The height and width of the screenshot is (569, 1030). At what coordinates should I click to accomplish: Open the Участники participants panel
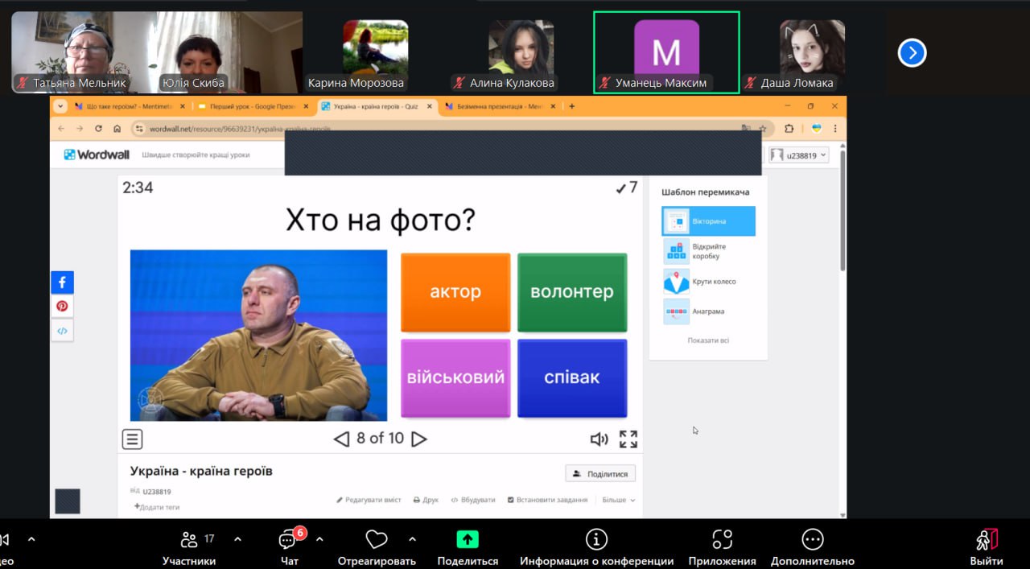(189, 548)
